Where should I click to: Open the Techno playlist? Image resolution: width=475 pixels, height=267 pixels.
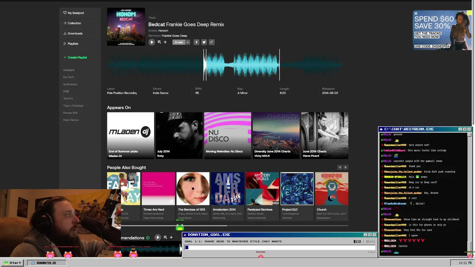point(68,98)
